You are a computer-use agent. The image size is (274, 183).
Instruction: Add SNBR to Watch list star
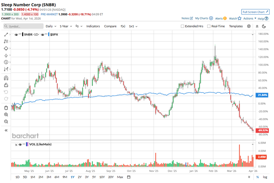click(239, 18)
